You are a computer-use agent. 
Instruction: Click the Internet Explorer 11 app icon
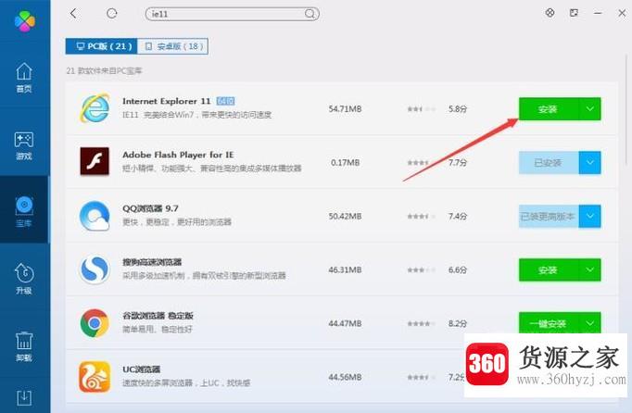[x=95, y=108]
